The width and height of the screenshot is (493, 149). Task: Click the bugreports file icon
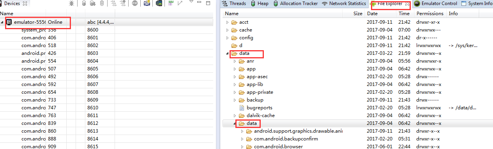click(242, 108)
